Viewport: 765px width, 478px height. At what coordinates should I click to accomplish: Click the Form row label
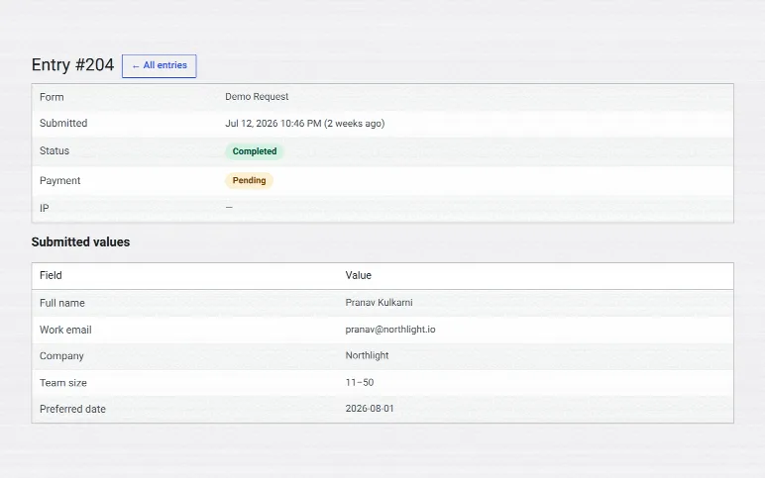(x=52, y=97)
